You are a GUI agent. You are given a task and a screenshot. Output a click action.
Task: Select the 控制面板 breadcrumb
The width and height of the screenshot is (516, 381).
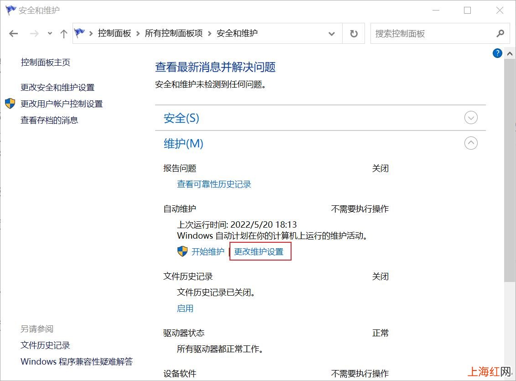pos(115,33)
